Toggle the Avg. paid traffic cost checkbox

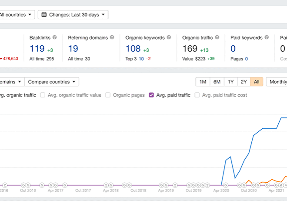tap(197, 95)
